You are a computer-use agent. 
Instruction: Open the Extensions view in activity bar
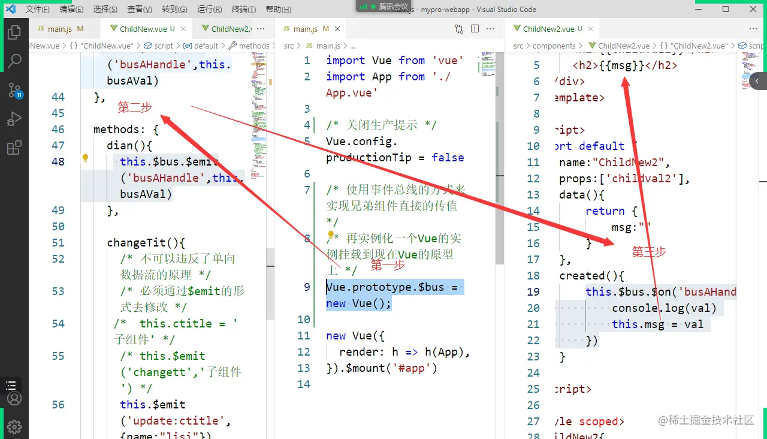click(x=14, y=148)
